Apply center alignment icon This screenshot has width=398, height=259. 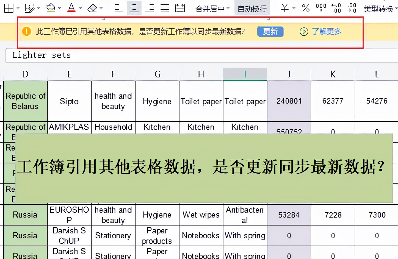pos(134,8)
